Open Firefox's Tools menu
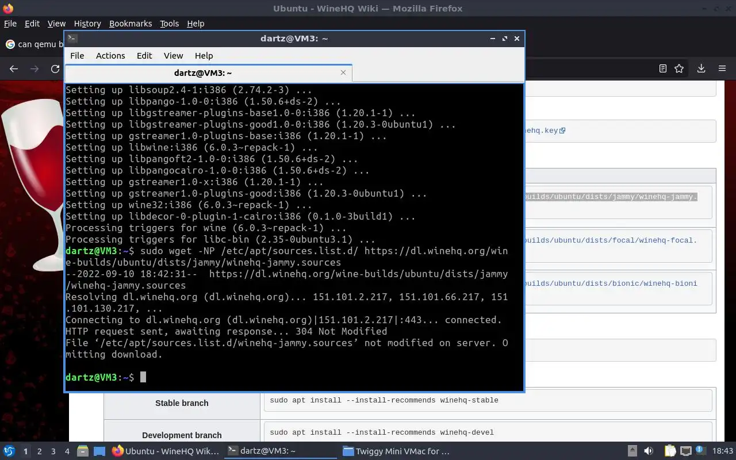This screenshot has height=460, width=736. 170,24
